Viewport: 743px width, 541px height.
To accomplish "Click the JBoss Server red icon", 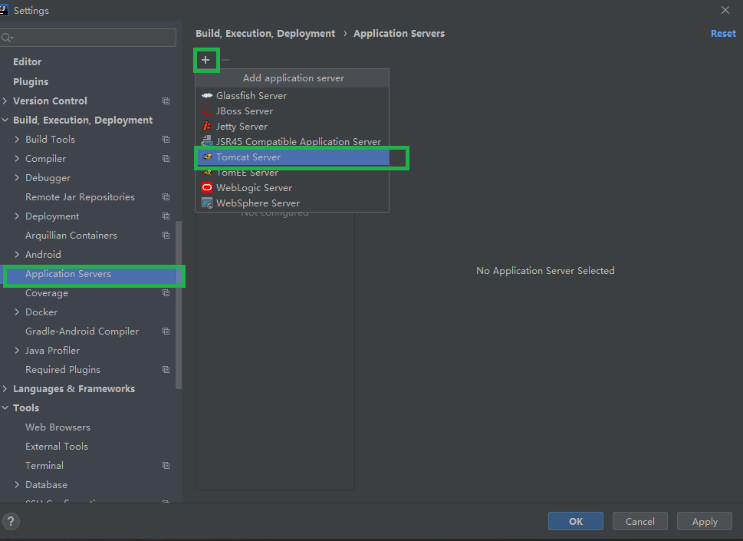I will point(207,111).
